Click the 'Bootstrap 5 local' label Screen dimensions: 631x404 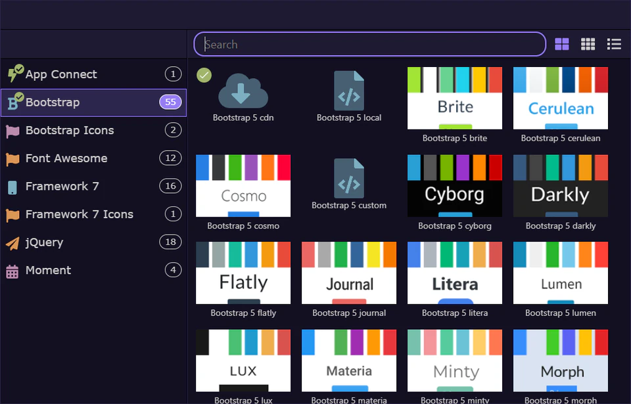tap(349, 118)
